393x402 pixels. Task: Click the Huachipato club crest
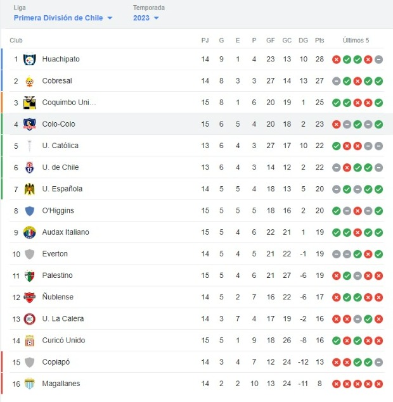coord(30,60)
